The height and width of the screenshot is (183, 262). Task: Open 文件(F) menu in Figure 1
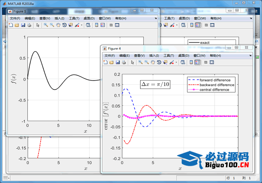pos(15,18)
